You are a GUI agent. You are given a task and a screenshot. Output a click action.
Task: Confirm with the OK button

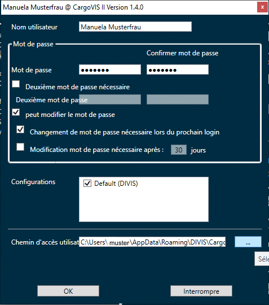[x=68, y=291]
